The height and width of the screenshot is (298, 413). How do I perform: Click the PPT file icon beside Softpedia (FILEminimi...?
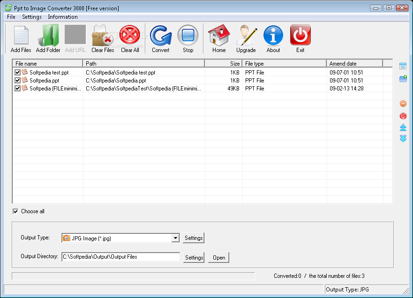[x=25, y=88]
